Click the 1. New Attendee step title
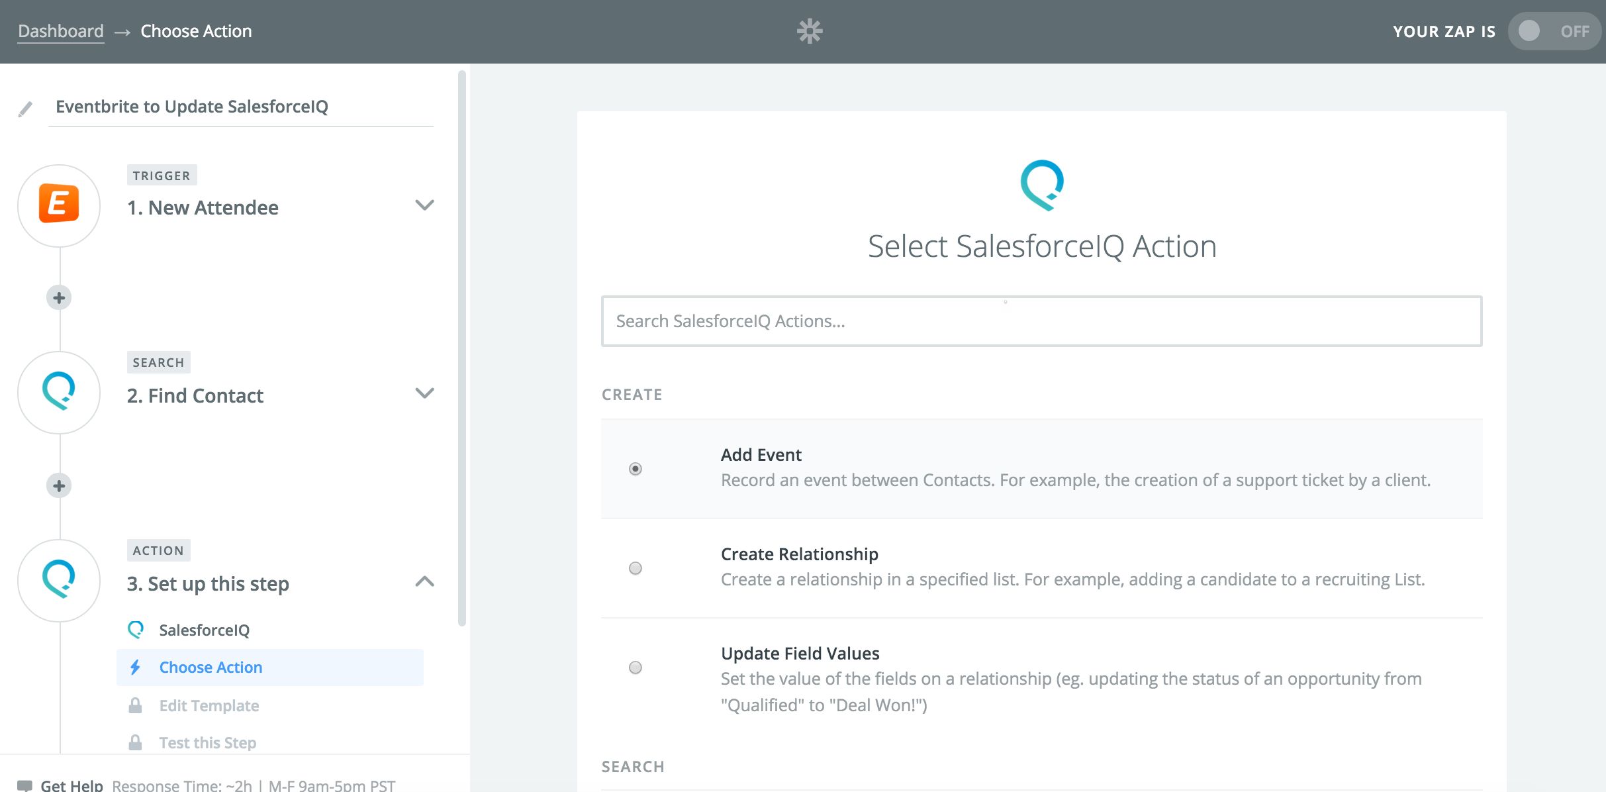This screenshot has width=1606, height=792. [203, 207]
